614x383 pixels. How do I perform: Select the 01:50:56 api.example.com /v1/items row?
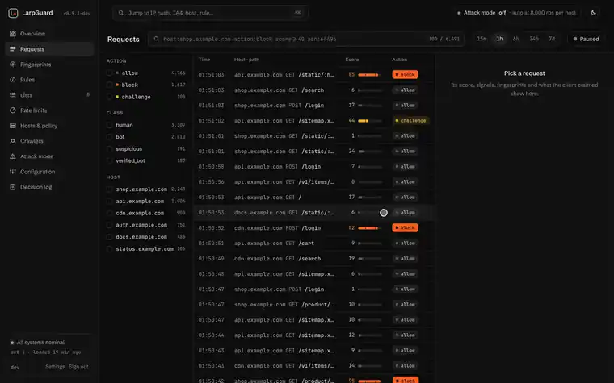(x=314, y=181)
